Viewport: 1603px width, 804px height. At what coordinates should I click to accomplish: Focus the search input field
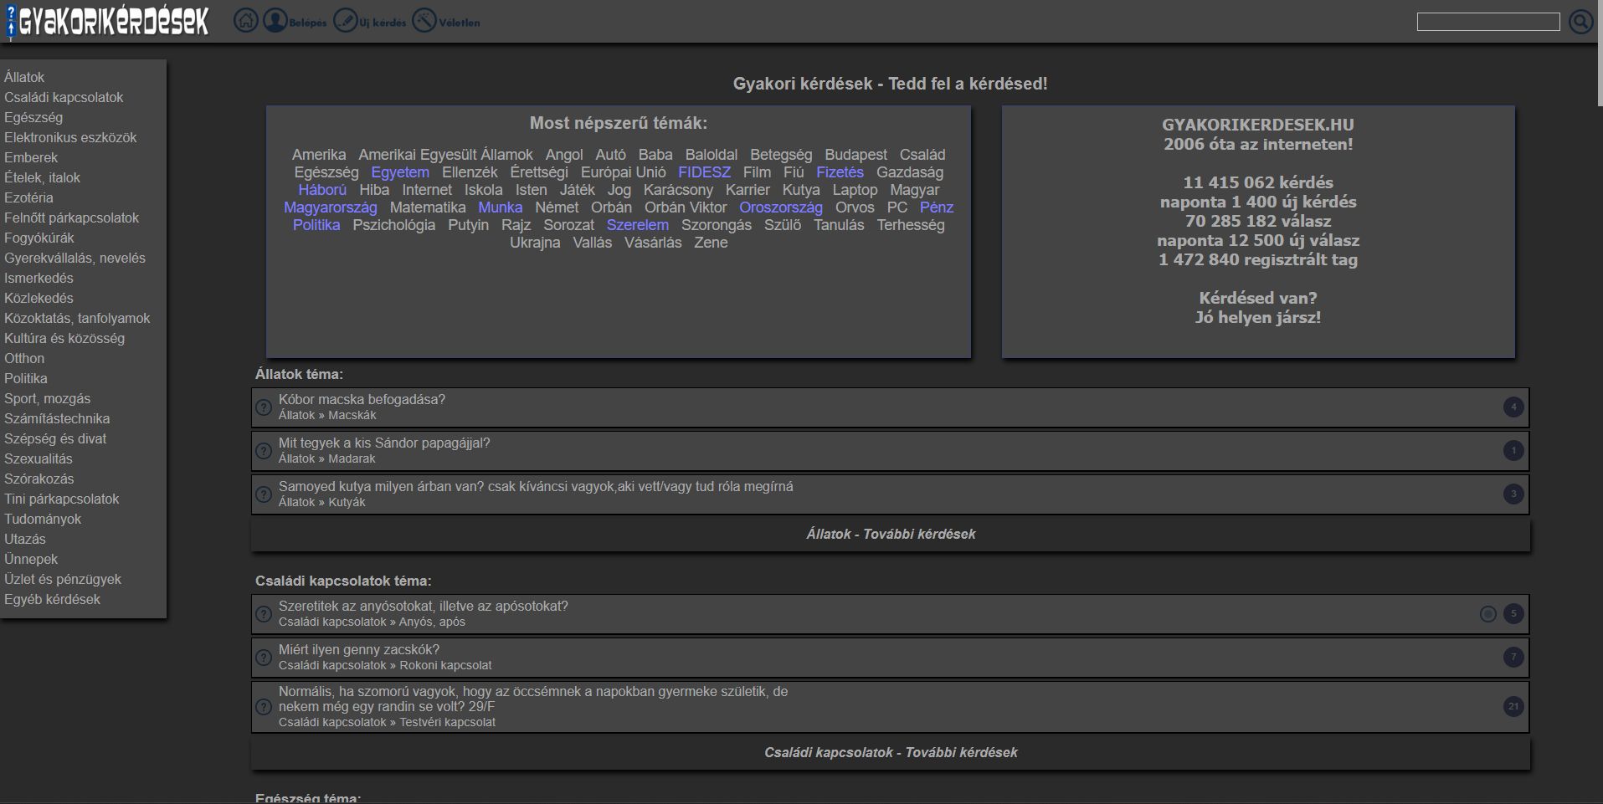point(1488,22)
